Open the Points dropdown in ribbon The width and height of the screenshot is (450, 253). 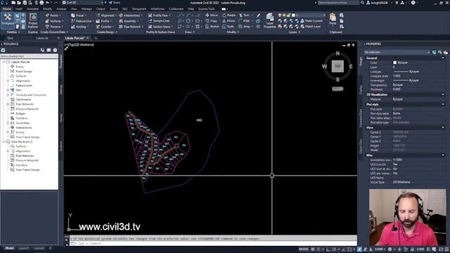coord(53,15)
